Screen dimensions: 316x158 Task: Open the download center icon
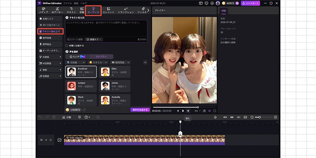(x=212, y=3)
